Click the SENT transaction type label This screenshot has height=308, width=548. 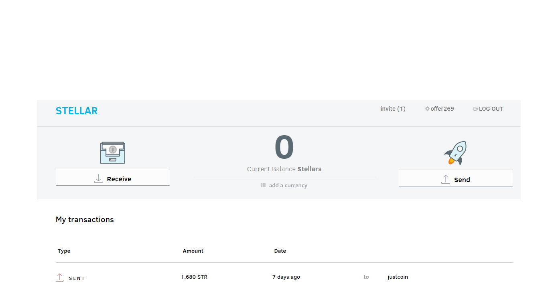pyautogui.click(x=77, y=278)
